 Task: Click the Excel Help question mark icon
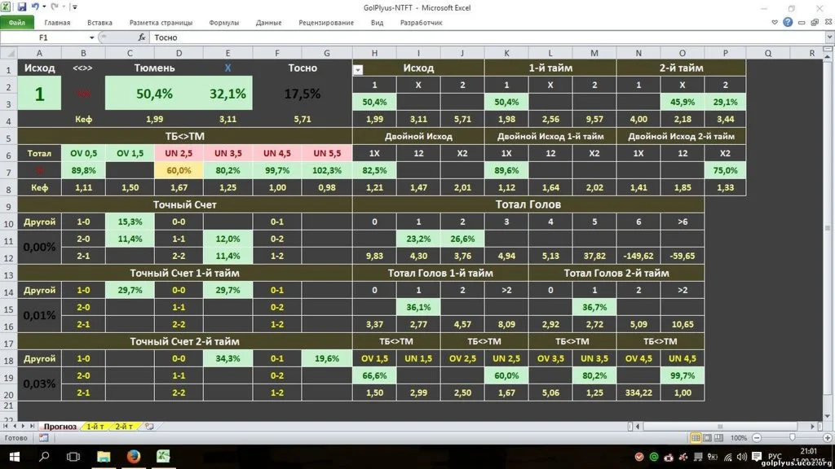coord(788,22)
